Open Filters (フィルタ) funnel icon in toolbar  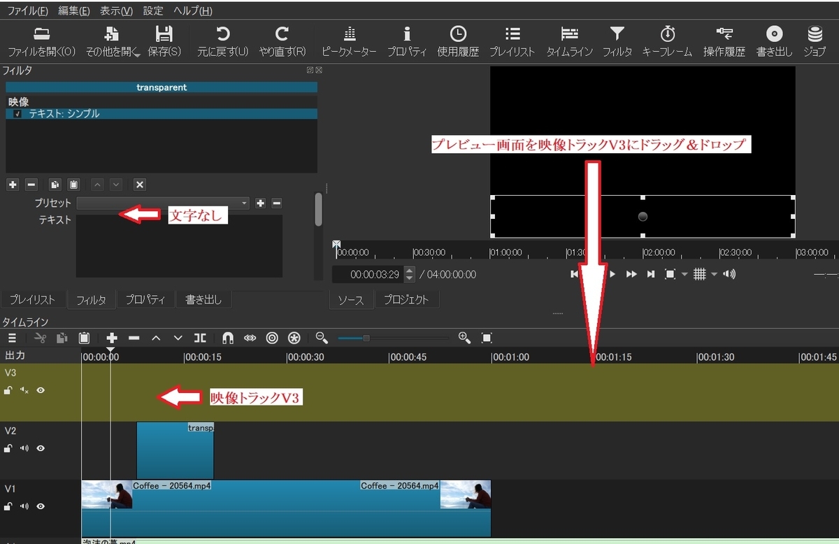pos(617,34)
